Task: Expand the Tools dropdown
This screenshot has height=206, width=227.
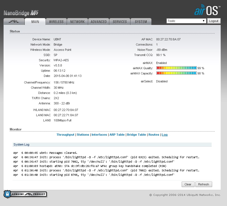Action: point(186,21)
